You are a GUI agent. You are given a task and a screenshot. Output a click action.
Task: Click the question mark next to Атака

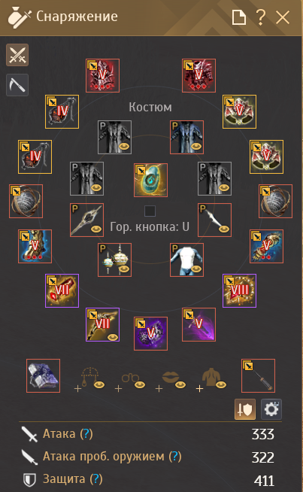coord(86,434)
